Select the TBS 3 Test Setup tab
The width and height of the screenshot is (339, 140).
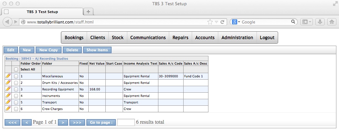(x=43, y=12)
